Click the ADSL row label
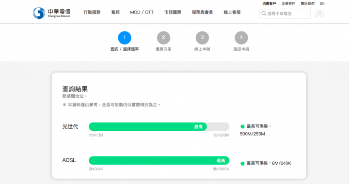The image size is (349, 184). (x=69, y=160)
